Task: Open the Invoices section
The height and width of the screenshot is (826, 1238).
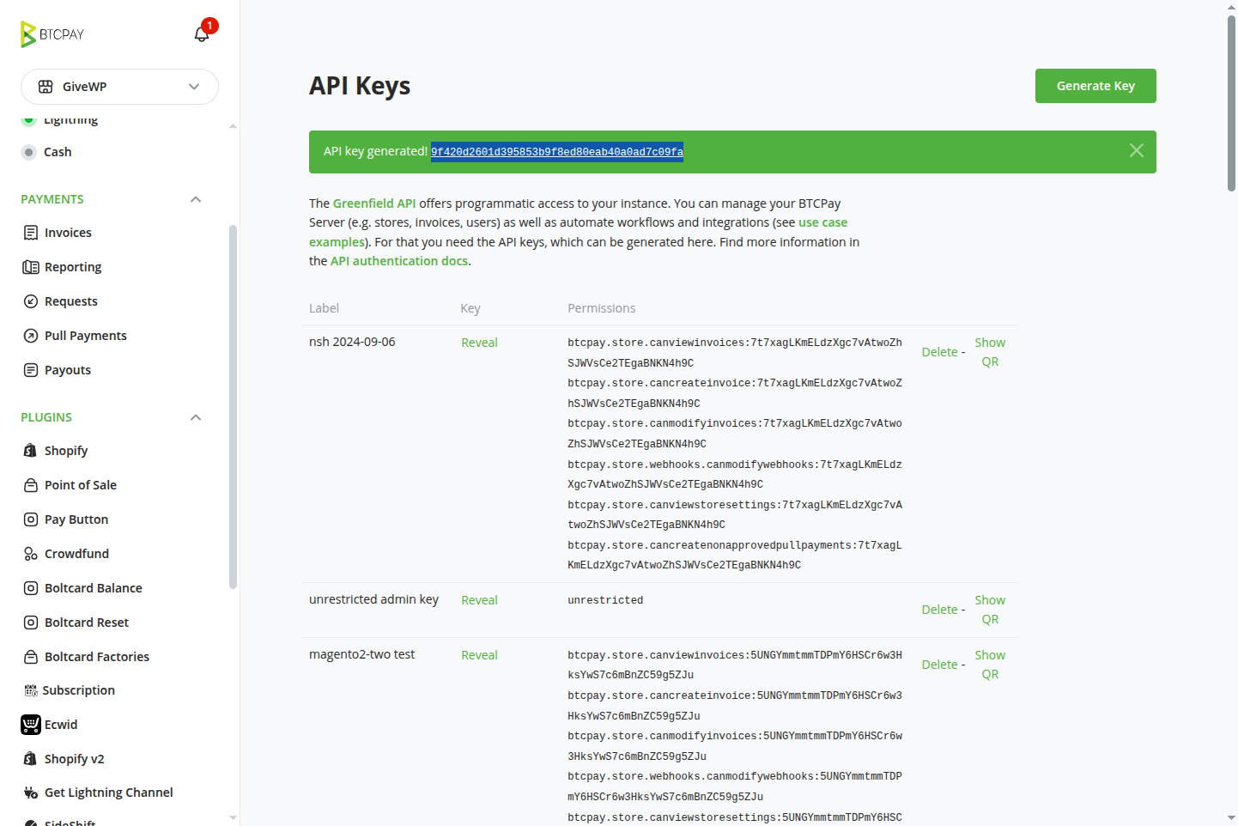Action: click(68, 232)
